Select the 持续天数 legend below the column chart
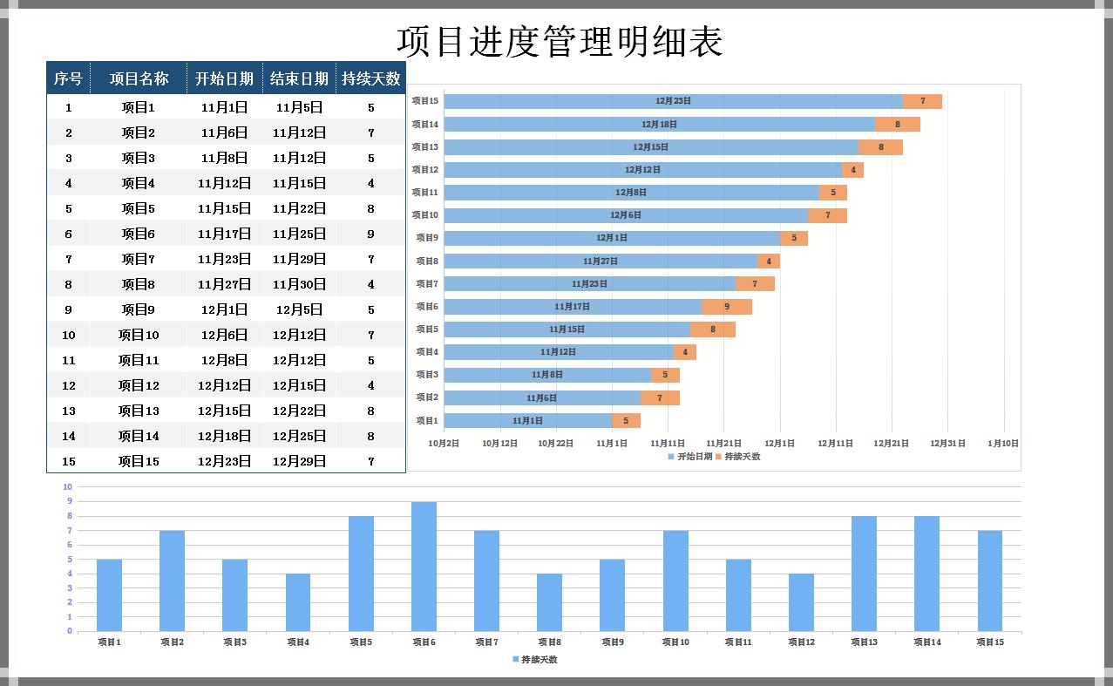This screenshot has width=1113, height=686. (x=534, y=660)
